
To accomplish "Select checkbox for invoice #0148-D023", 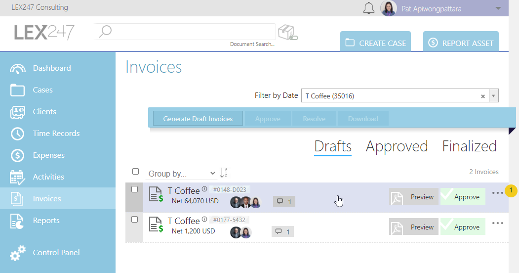I will tap(134, 189).
